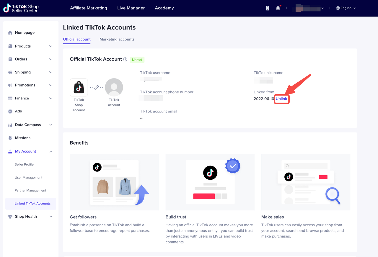
Task: Click the Build trust illustration
Action: (210, 182)
